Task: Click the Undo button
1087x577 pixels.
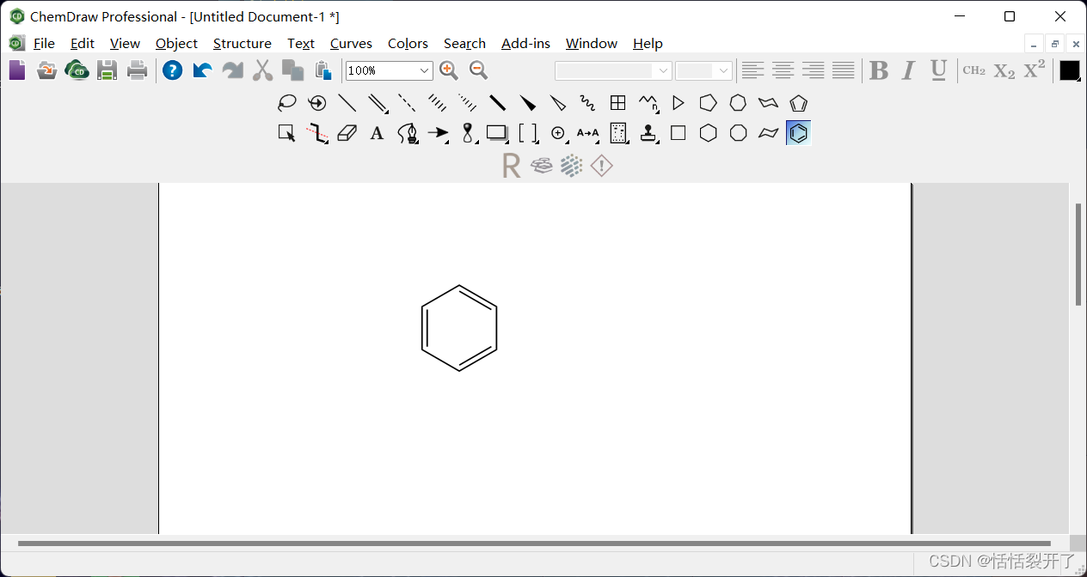Action: click(x=202, y=70)
